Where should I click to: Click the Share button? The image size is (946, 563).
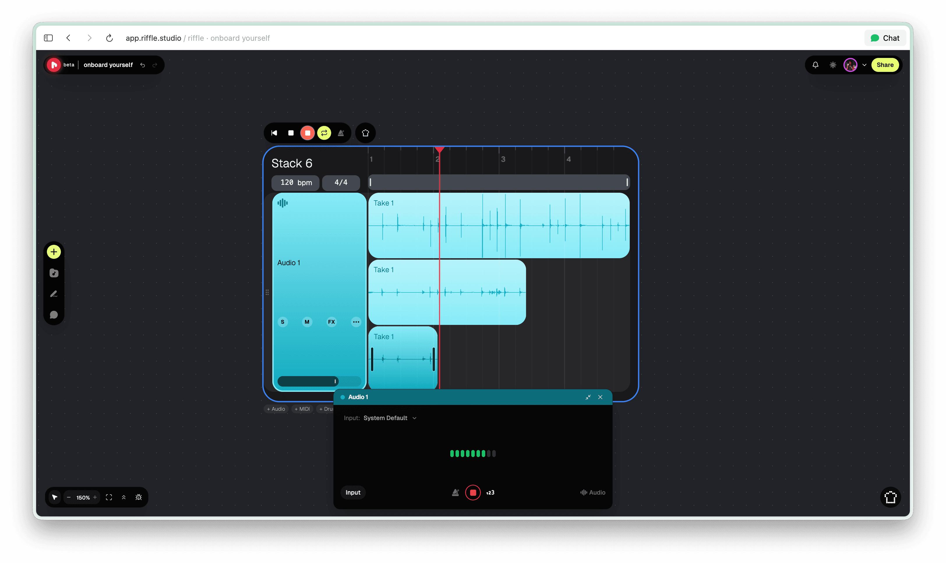(x=885, y=65)
